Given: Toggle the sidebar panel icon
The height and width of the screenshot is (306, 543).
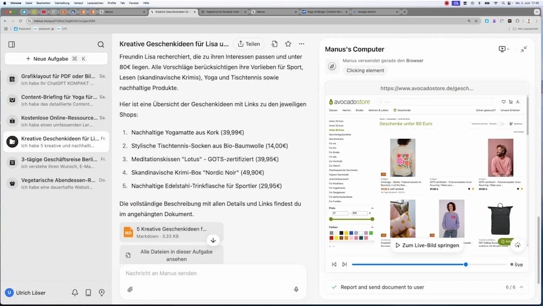Looking at the screenshot, I should click(x=11, y=44).
